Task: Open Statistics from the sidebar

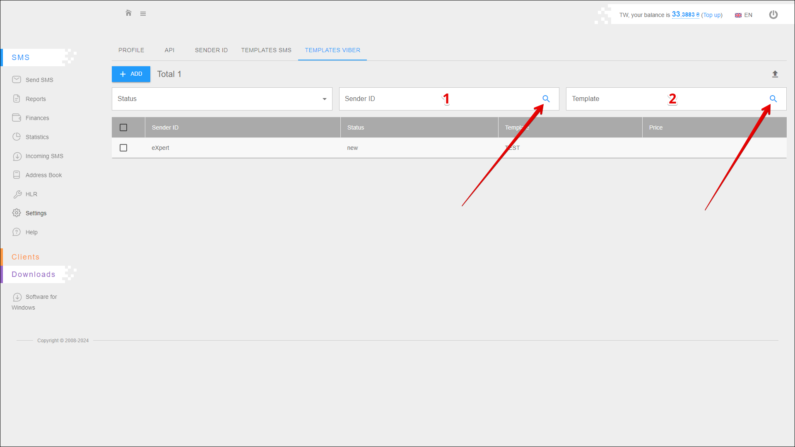Action: coord(37,137)
